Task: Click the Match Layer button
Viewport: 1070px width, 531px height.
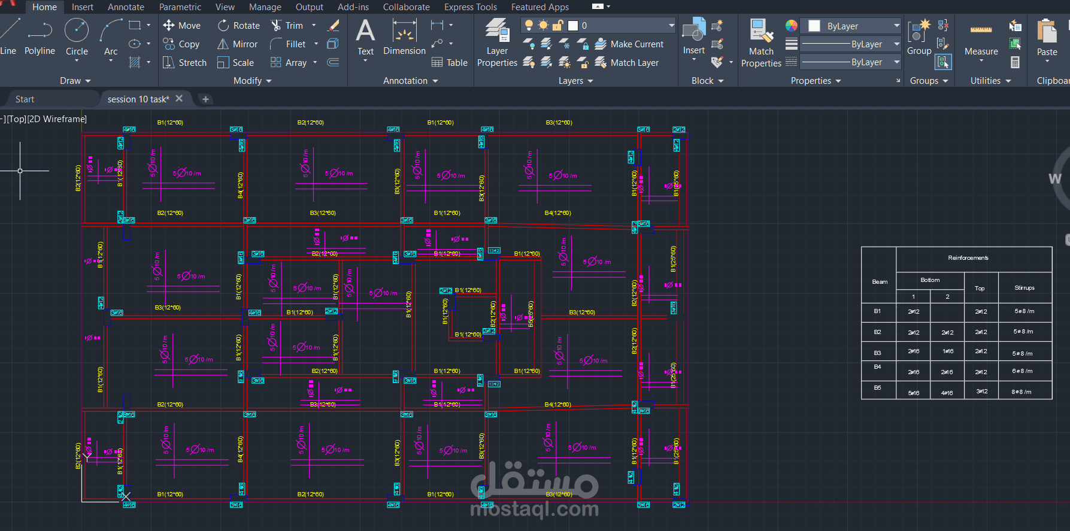Action: pyautogui.click(x=627, y=63)
